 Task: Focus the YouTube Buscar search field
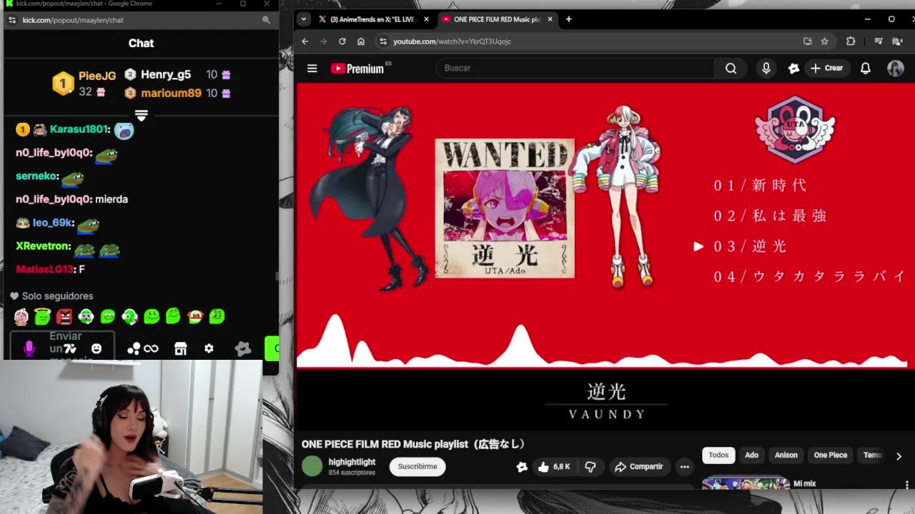click(575, 69)
